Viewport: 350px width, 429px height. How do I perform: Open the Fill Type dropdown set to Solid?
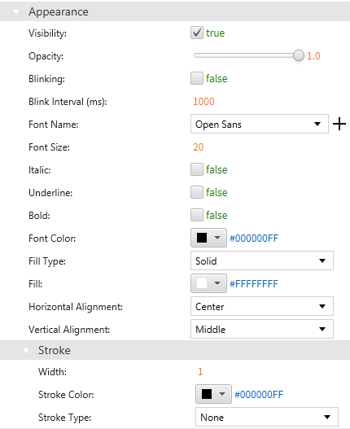[x=262, y=260]
